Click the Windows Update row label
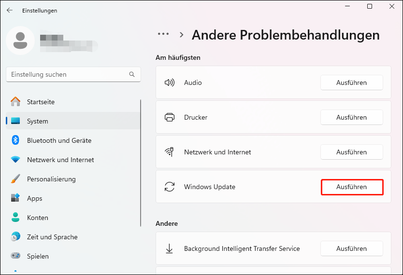403x275 pixels. click(209, 187)
